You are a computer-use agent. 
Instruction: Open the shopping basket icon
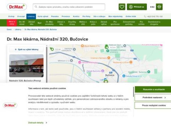(159, 7)
